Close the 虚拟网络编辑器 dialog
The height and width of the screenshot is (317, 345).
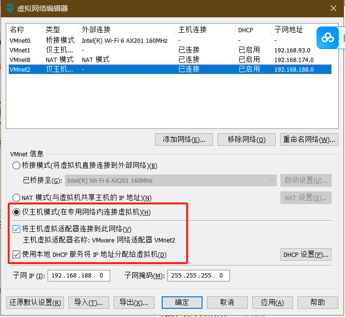point(333,8)
